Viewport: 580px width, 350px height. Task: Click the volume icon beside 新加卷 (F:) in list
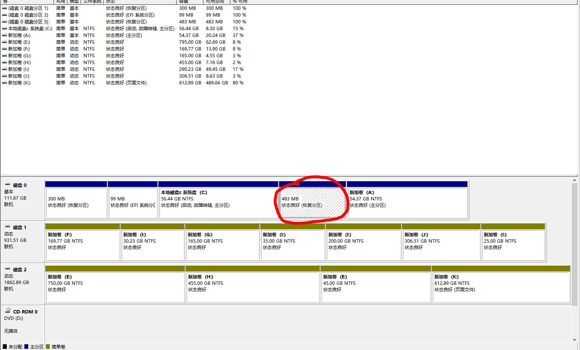click(5, 49)
